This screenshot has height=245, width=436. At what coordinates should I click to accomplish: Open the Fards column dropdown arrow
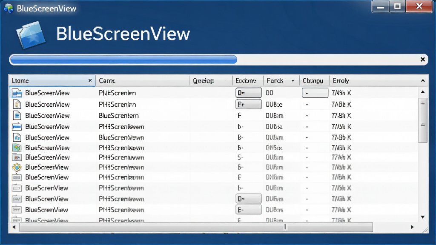pyautogui.click(x=293, y=81)
